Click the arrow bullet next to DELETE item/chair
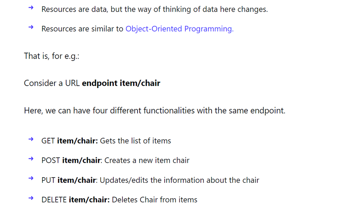 pos(31,198)
